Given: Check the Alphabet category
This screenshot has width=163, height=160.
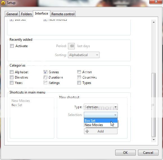Looking at the screenshot, I should pyautogui.click(x=12, y=72).
